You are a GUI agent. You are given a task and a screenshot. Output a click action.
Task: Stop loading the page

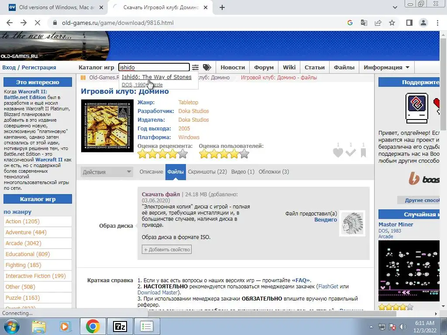[x=38, y=23]
